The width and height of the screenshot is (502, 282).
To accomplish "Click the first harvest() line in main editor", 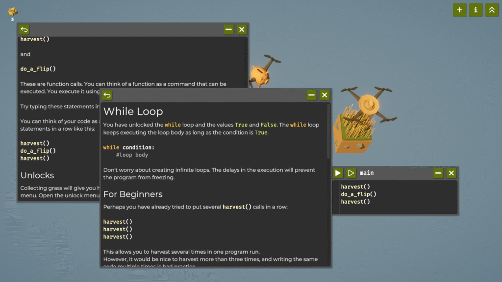I will click(355, 187).
